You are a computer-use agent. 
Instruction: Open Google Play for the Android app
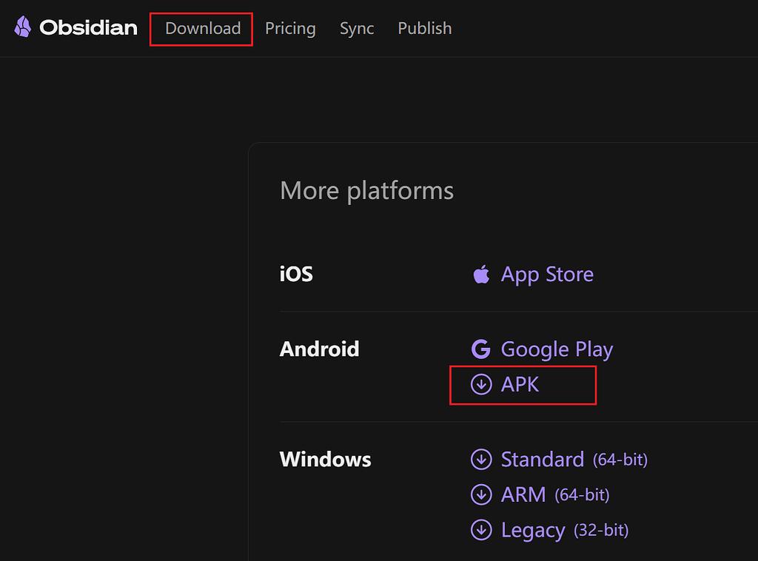point(557,349)
